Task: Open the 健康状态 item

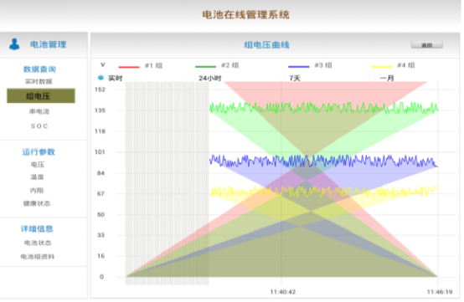Action: tap(37, 203)
